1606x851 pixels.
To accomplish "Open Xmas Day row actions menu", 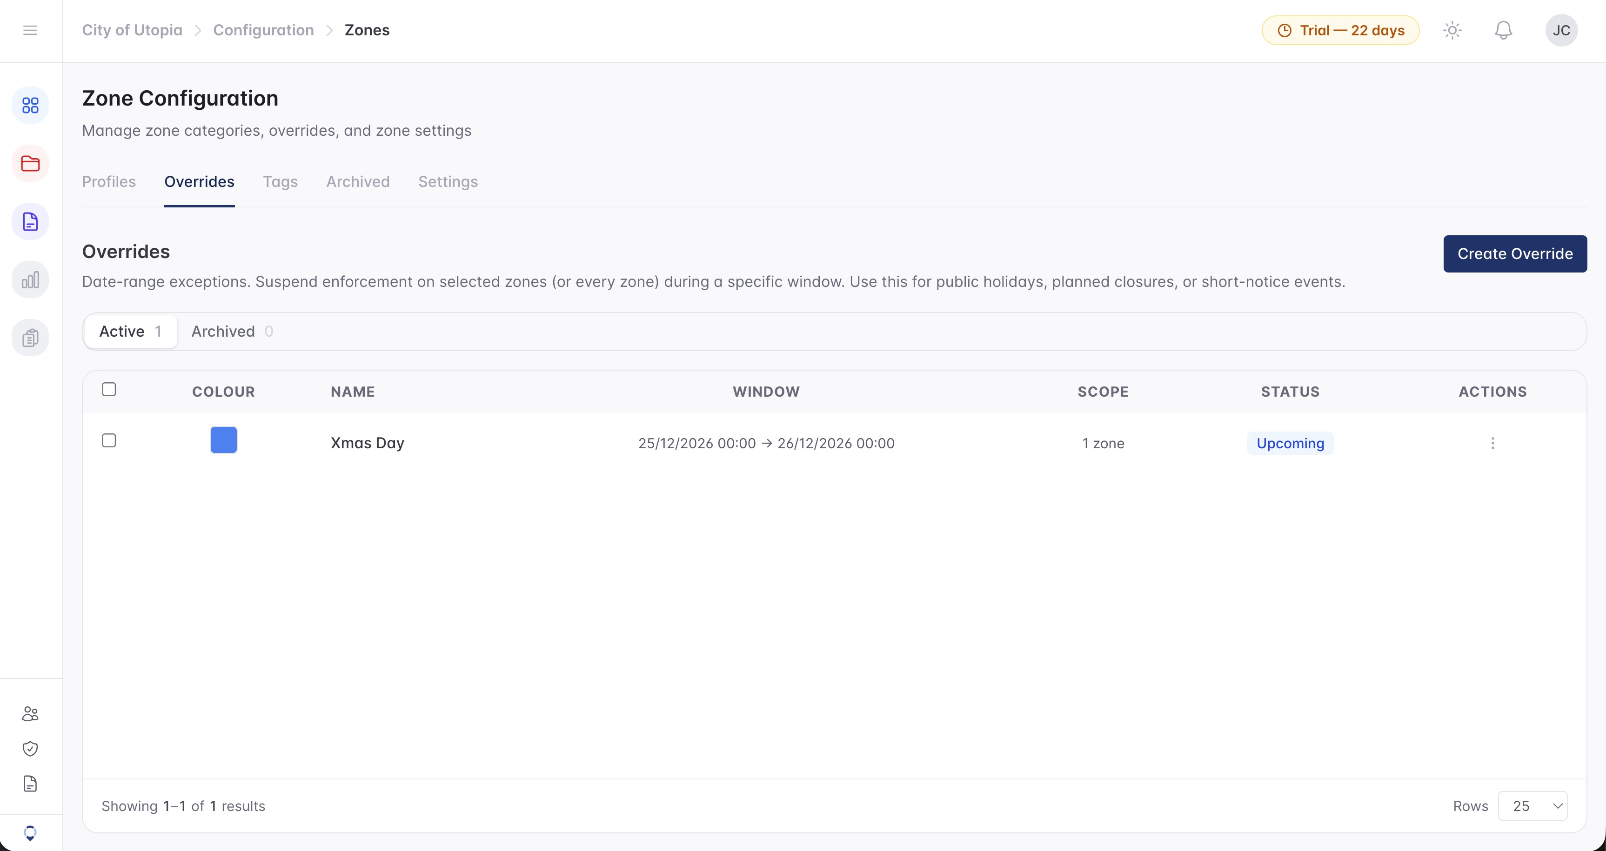I will pyautogui.click(x=1492, y=443).
